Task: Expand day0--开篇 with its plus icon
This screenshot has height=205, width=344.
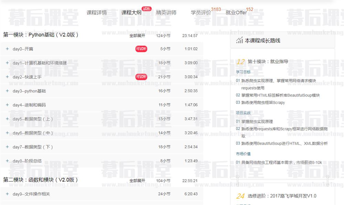Action: [x=7, y=49]
